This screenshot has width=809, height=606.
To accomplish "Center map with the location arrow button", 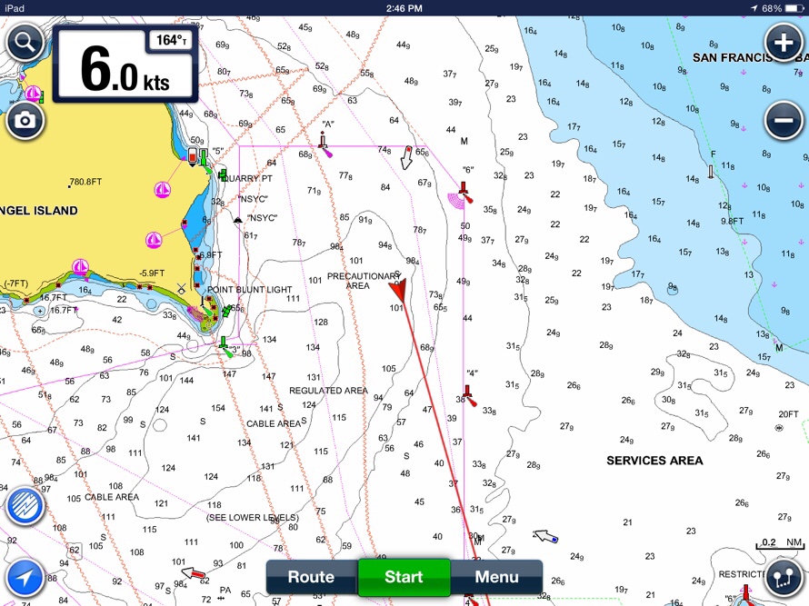I will [25, 578].
